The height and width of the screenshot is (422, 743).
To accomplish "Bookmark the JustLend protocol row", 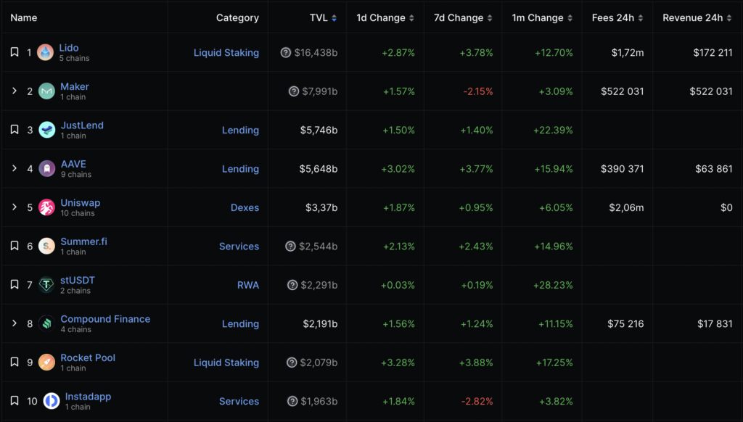I will [x=15, y=130].
